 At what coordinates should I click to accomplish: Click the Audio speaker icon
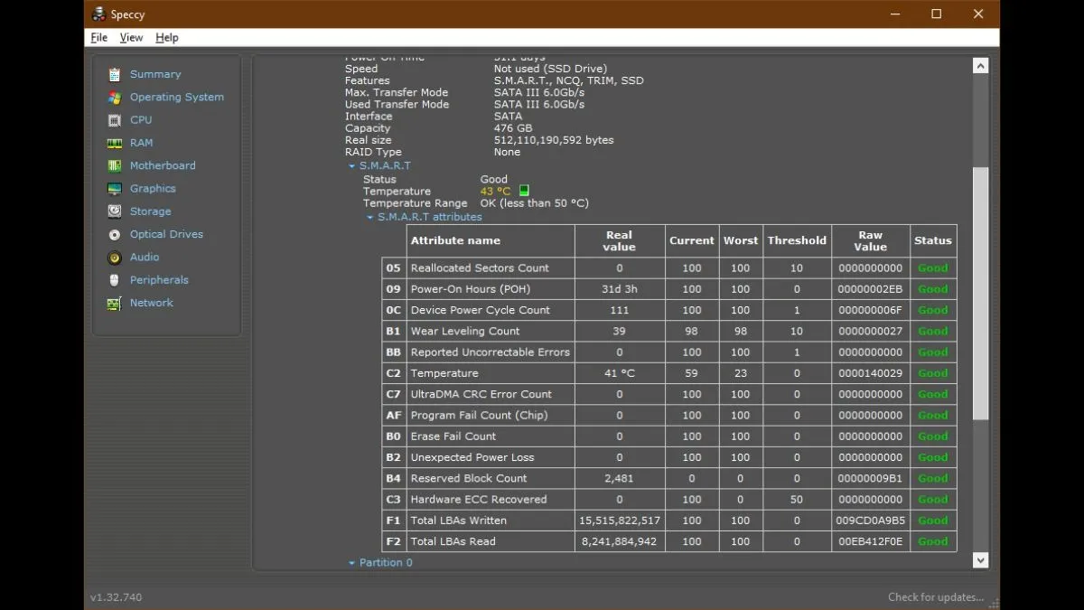(115, 258)
